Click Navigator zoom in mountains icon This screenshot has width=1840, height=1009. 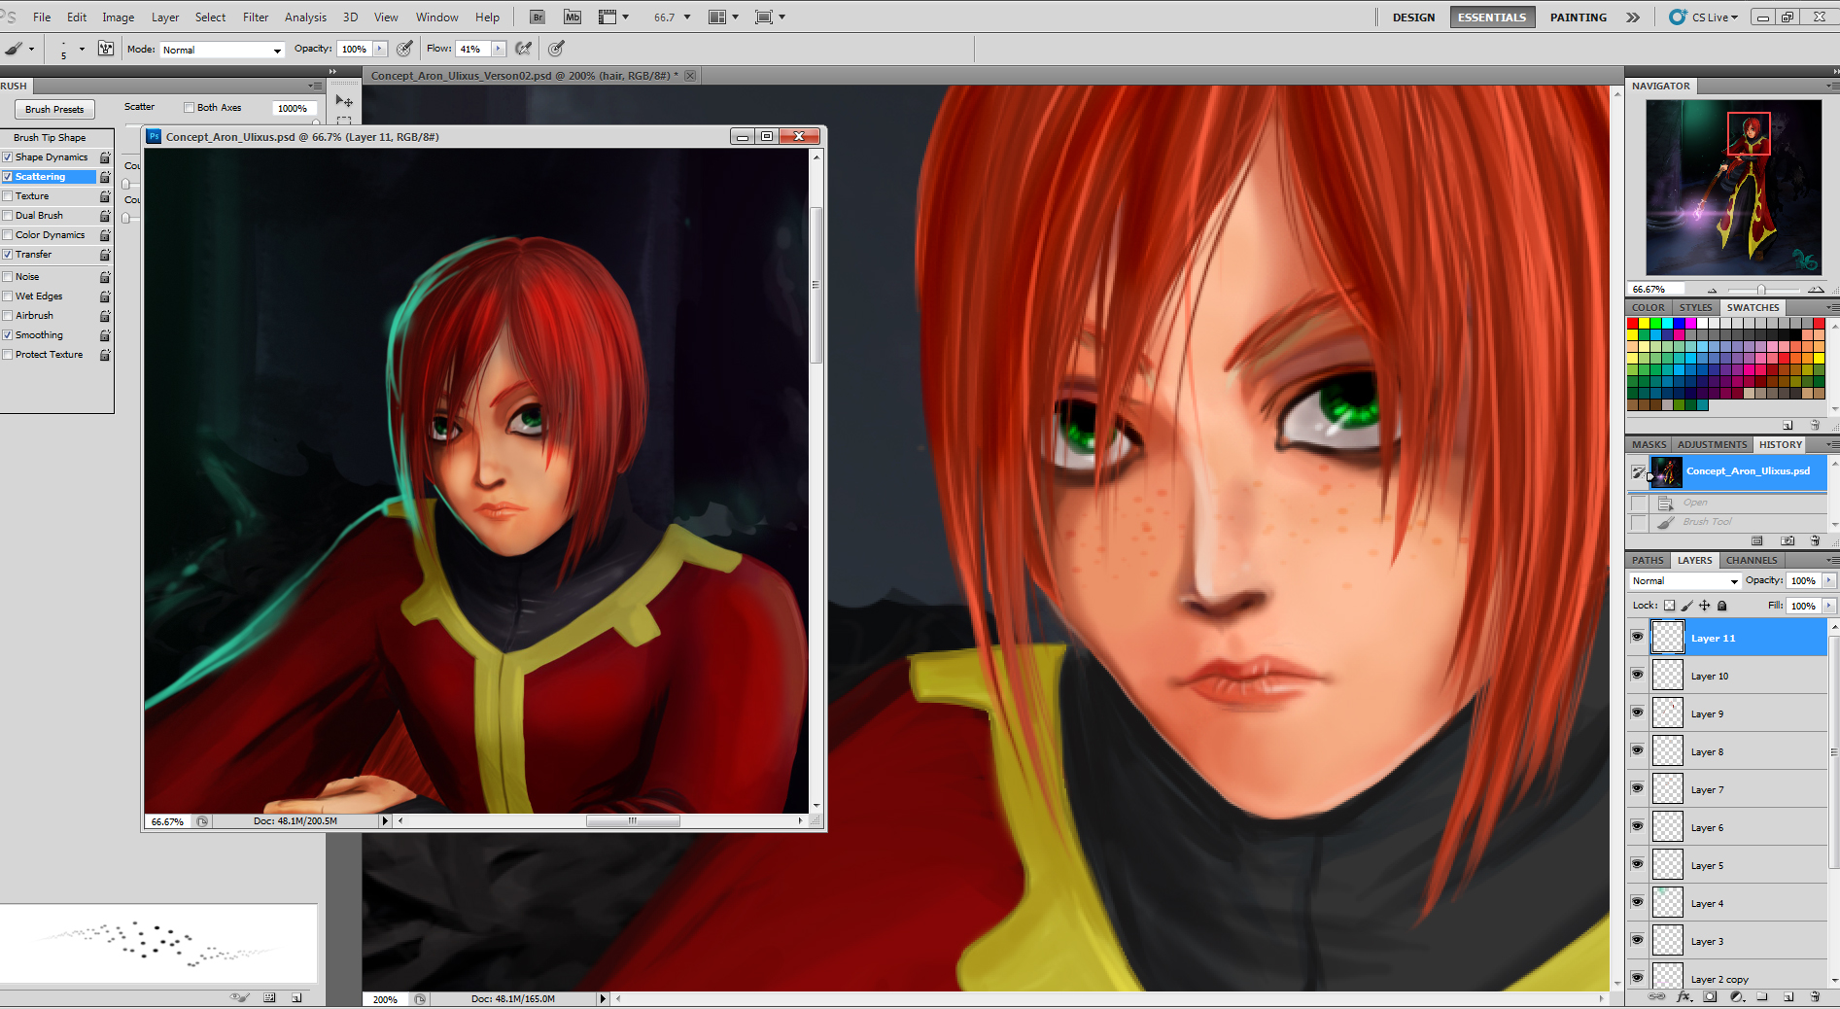[1816, 290]
